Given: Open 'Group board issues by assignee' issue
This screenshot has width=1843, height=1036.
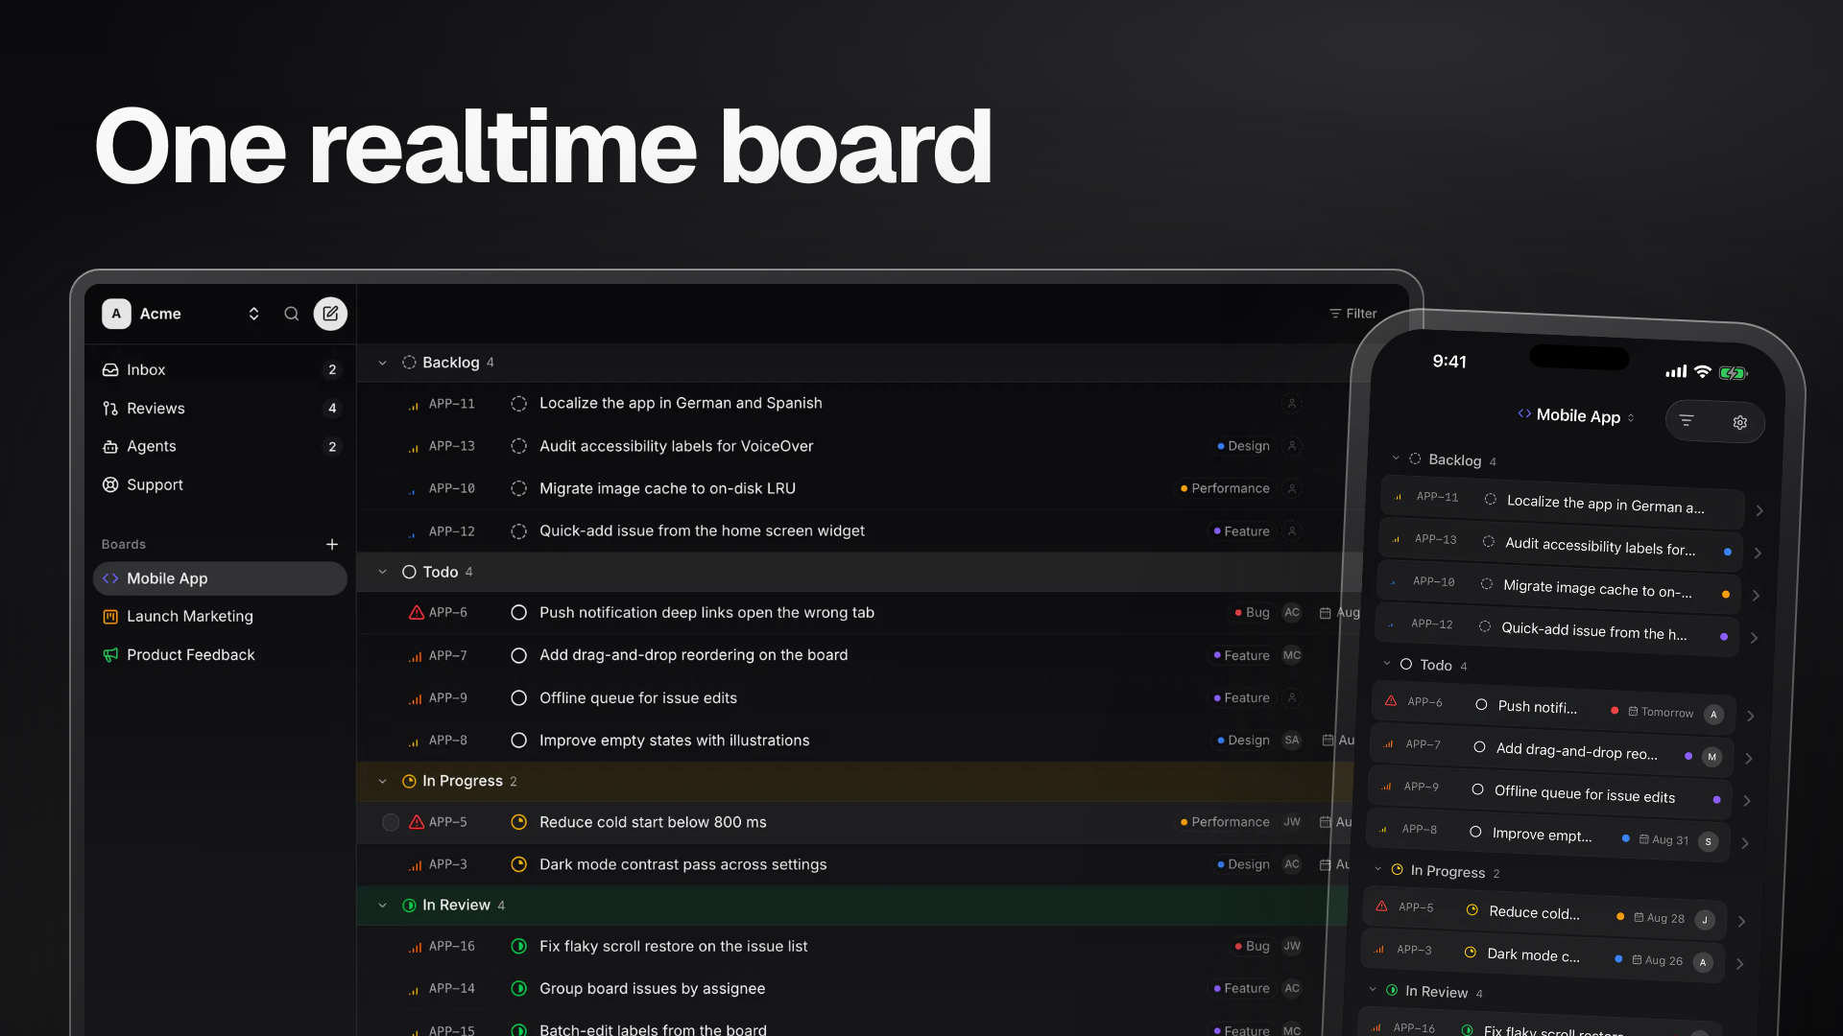Looking at the screenshot, I should point(653,988).
